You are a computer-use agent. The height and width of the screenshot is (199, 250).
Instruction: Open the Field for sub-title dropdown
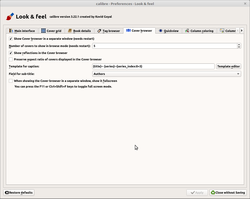click(x=167, y=74)
